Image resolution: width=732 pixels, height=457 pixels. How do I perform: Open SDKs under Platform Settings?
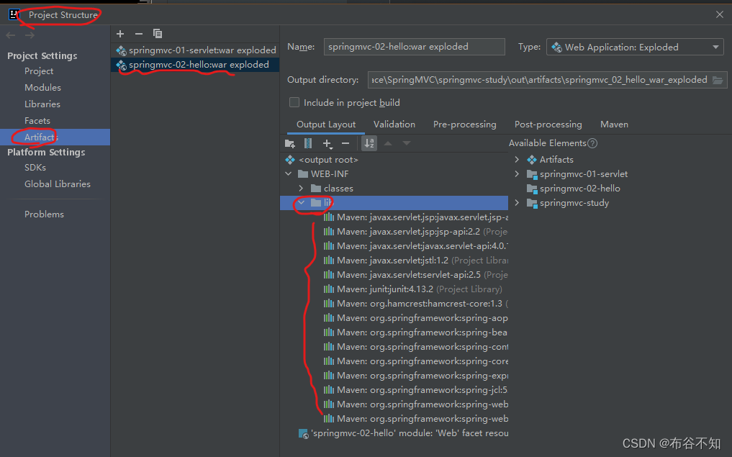35,167
